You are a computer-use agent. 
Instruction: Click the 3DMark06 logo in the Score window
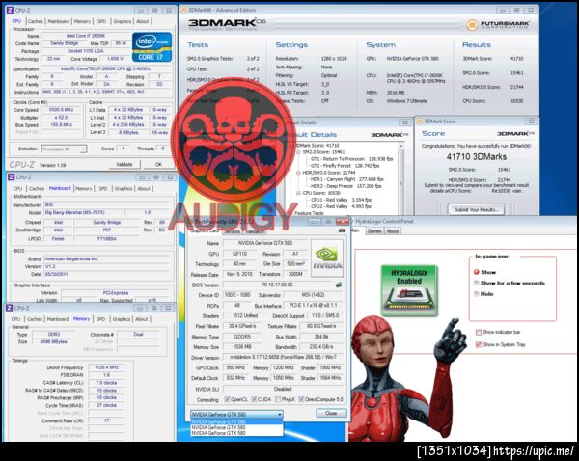(x=515, y=133)
